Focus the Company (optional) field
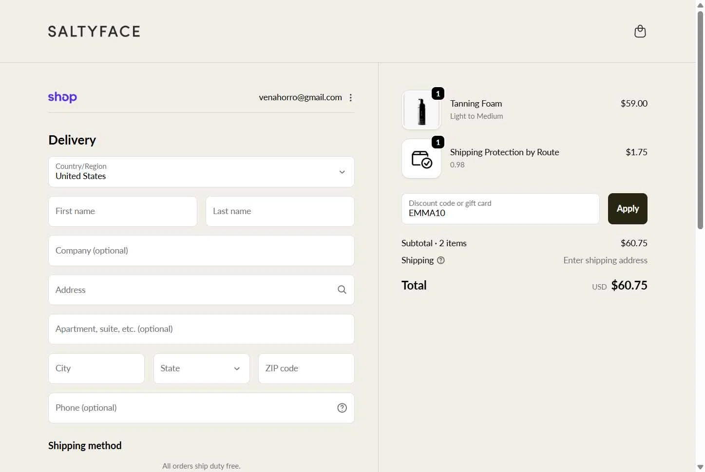 201,251
